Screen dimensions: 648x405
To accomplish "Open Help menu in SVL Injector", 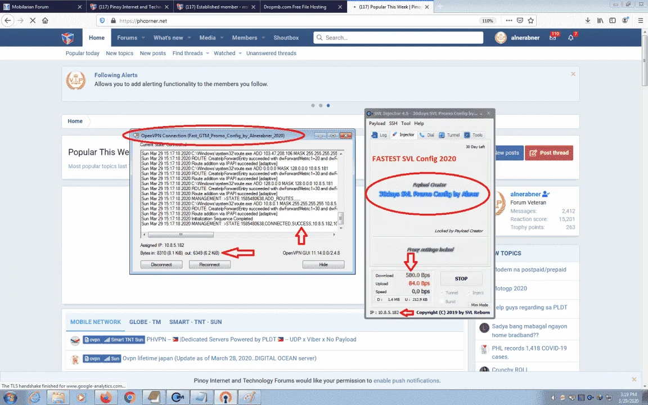I will 418,123.
